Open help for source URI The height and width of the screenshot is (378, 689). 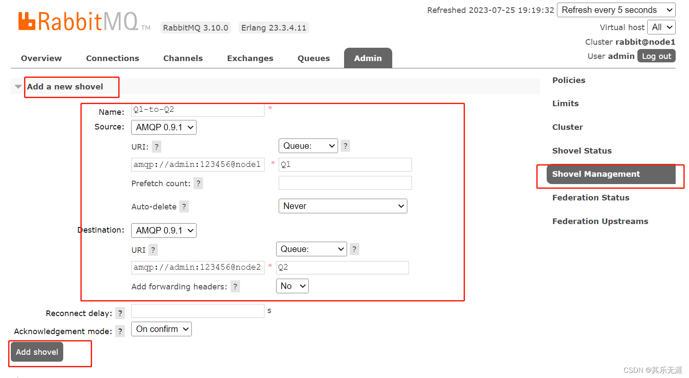[x=157, y=147]
